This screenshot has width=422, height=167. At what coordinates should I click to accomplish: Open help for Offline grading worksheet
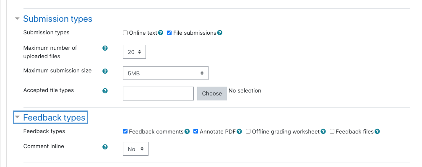[323, 131]
